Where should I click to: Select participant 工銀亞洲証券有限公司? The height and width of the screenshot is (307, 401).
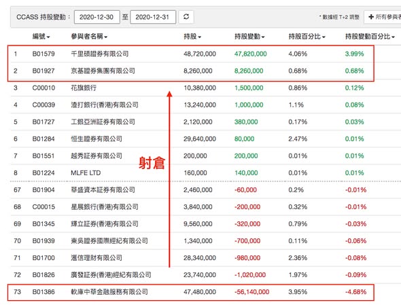click(103, 122)
